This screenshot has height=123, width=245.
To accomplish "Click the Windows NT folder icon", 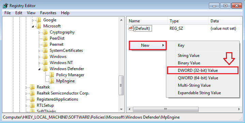I will point(45,63).
